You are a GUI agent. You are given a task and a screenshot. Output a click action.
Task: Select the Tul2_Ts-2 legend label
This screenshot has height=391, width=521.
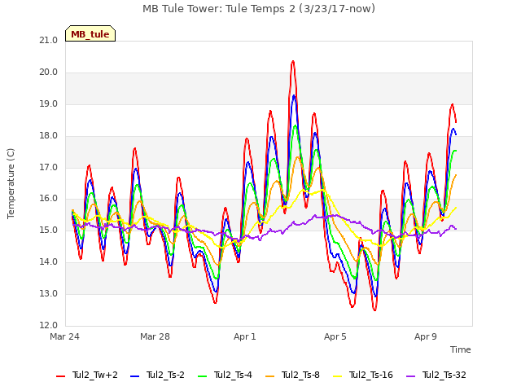tap(165, 375)
